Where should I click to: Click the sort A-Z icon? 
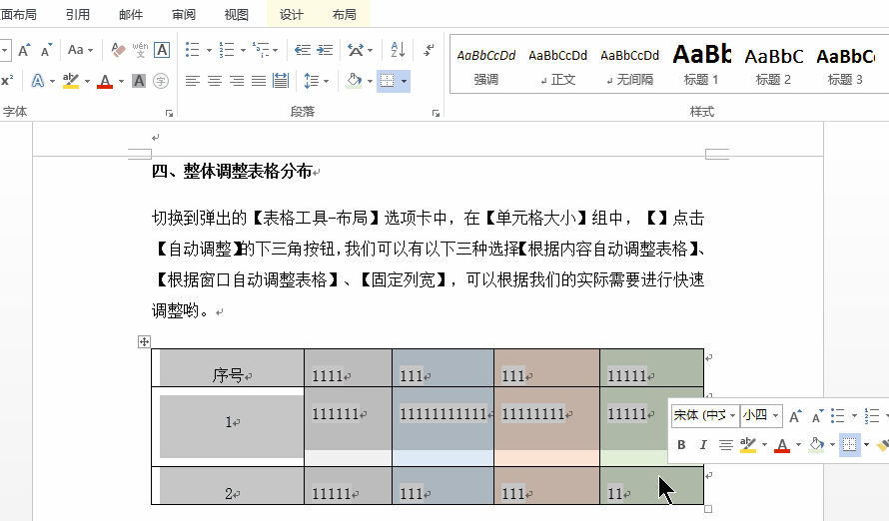pos(398,49)
